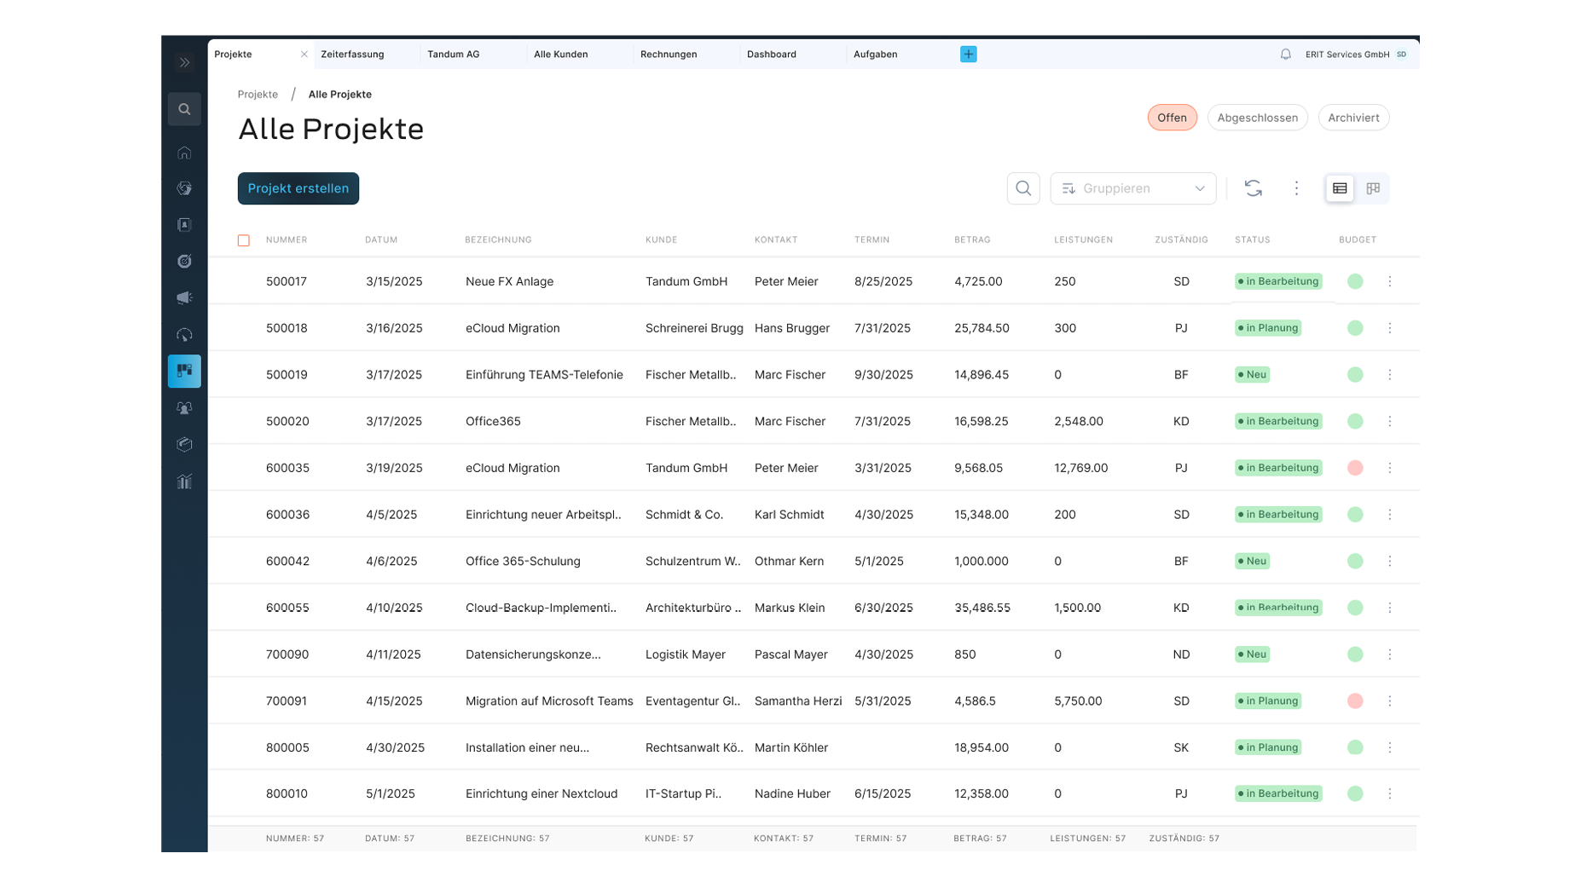Viewport: 1581px width, 888px height.
Task: Open the speedometer icon in the sidebar
Action: (x=184, y=335)
